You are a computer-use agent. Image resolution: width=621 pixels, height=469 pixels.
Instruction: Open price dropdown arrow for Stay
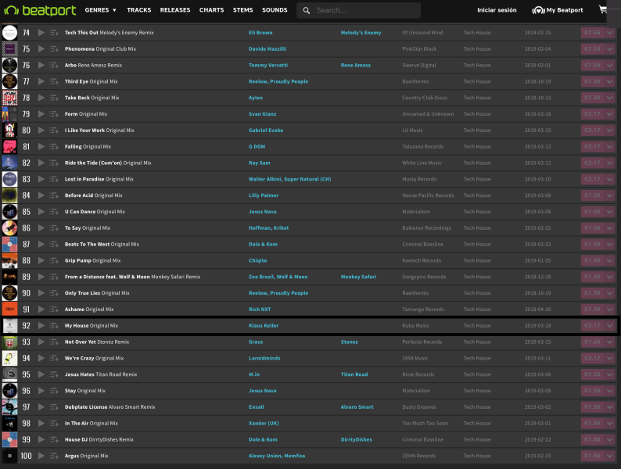tap(609, 391)
